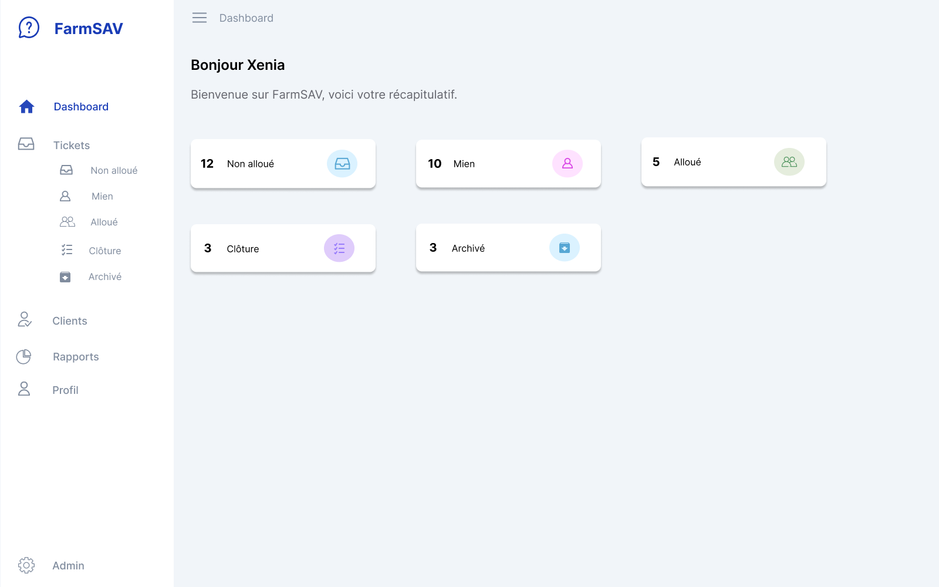Image resolution: width=939 pixels, height=587 pixels.
Task: Click the inbox icon on Non alloué card
Action: click(342, 164)
